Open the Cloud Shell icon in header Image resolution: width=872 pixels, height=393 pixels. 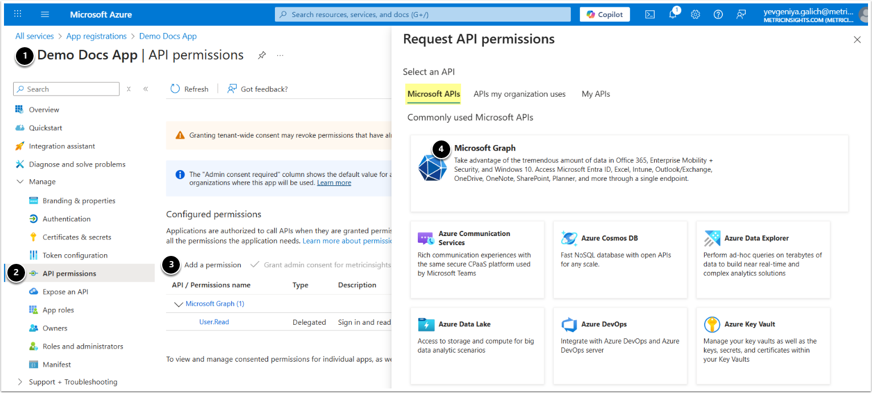point(649,15)
